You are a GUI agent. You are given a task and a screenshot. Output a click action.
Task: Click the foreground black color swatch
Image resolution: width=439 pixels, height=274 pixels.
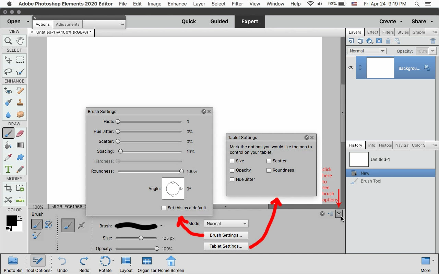(11, 221)
